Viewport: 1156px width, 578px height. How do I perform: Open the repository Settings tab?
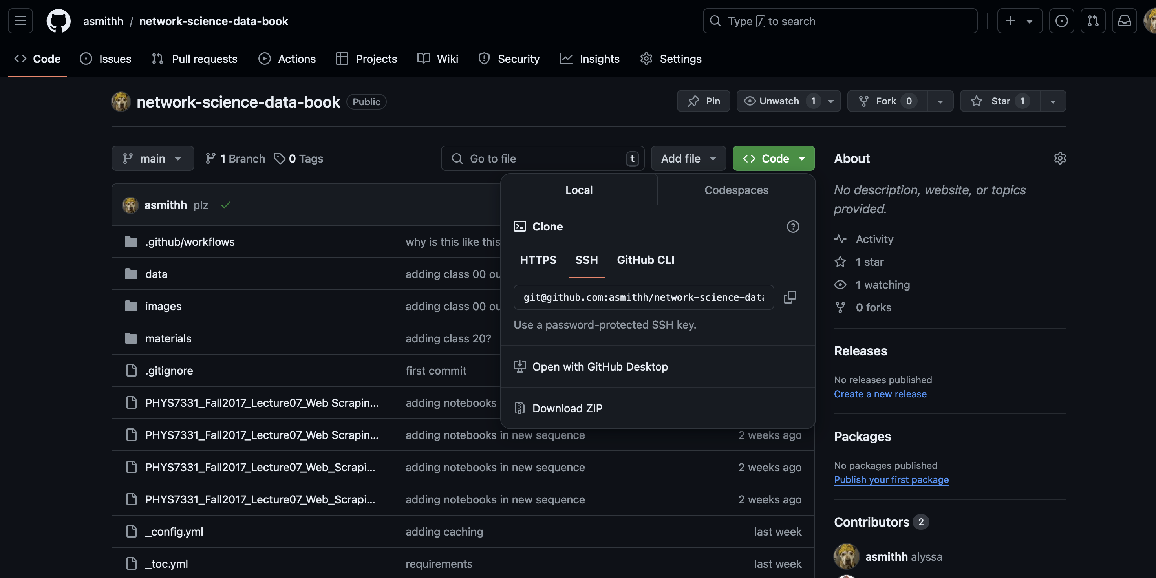(671, 59)
